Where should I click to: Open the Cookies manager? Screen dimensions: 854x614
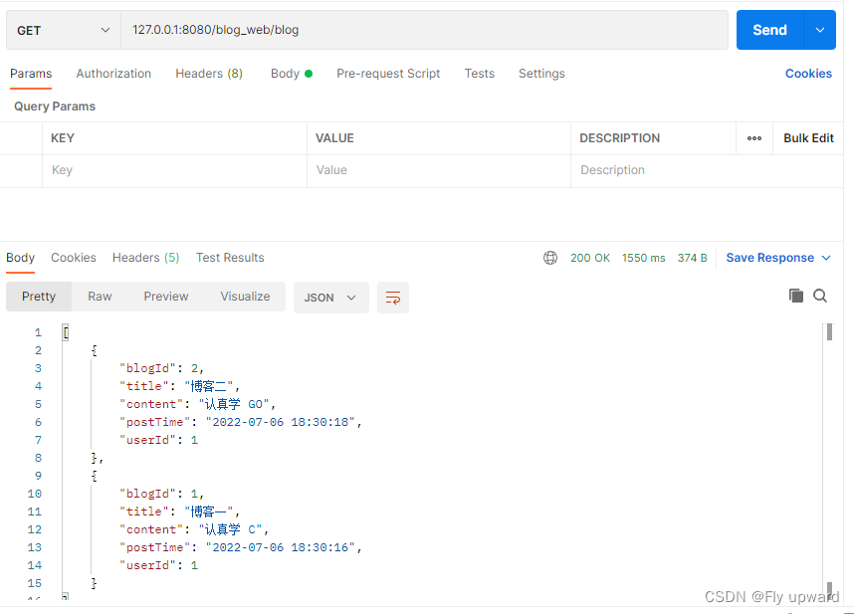[x=807, y=73]
